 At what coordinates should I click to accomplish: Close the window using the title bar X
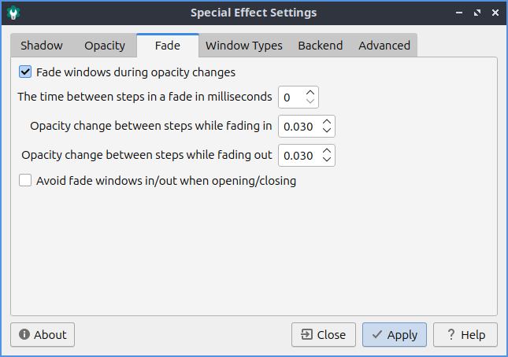coord(495,13)
